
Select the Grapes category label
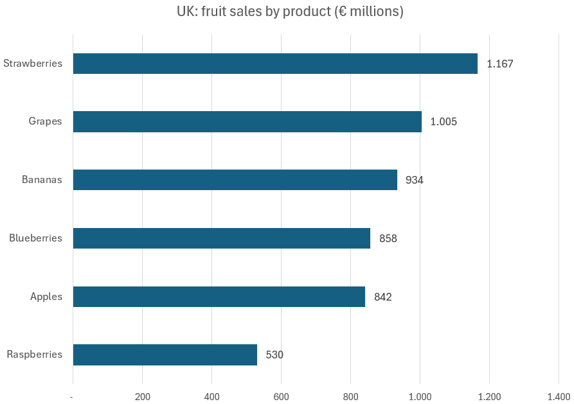click(x=45, y=121)
